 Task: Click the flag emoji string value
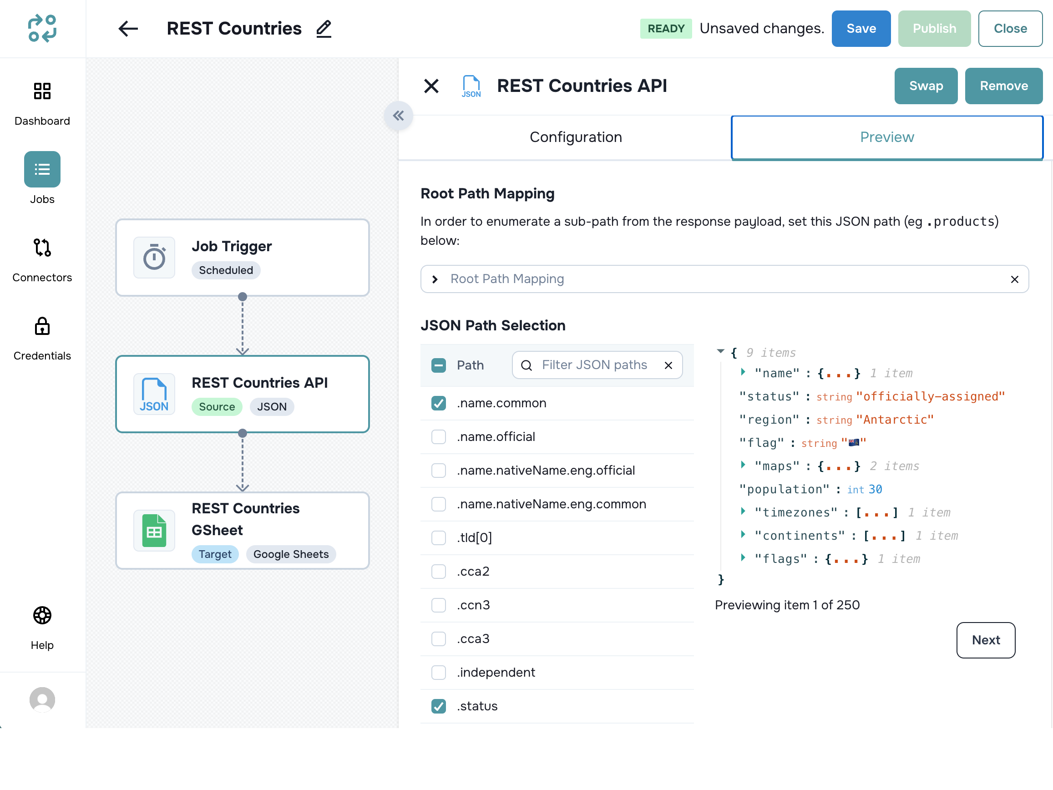pyautogui.click(x=853, y=442)
